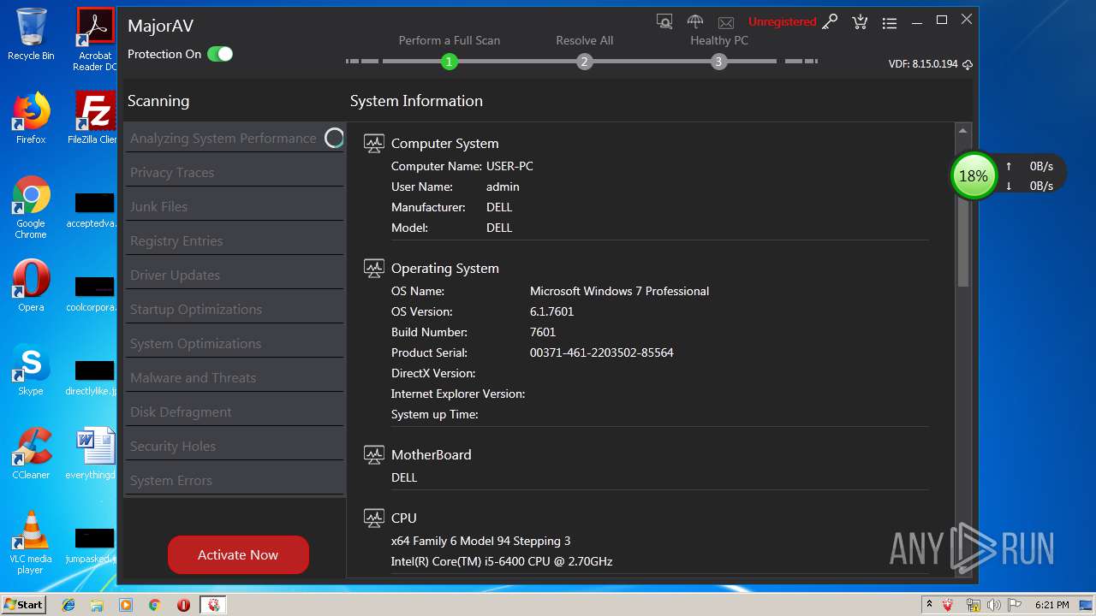Open CCleaner desktop icon

pyautogui.click(x=31, y=453)
